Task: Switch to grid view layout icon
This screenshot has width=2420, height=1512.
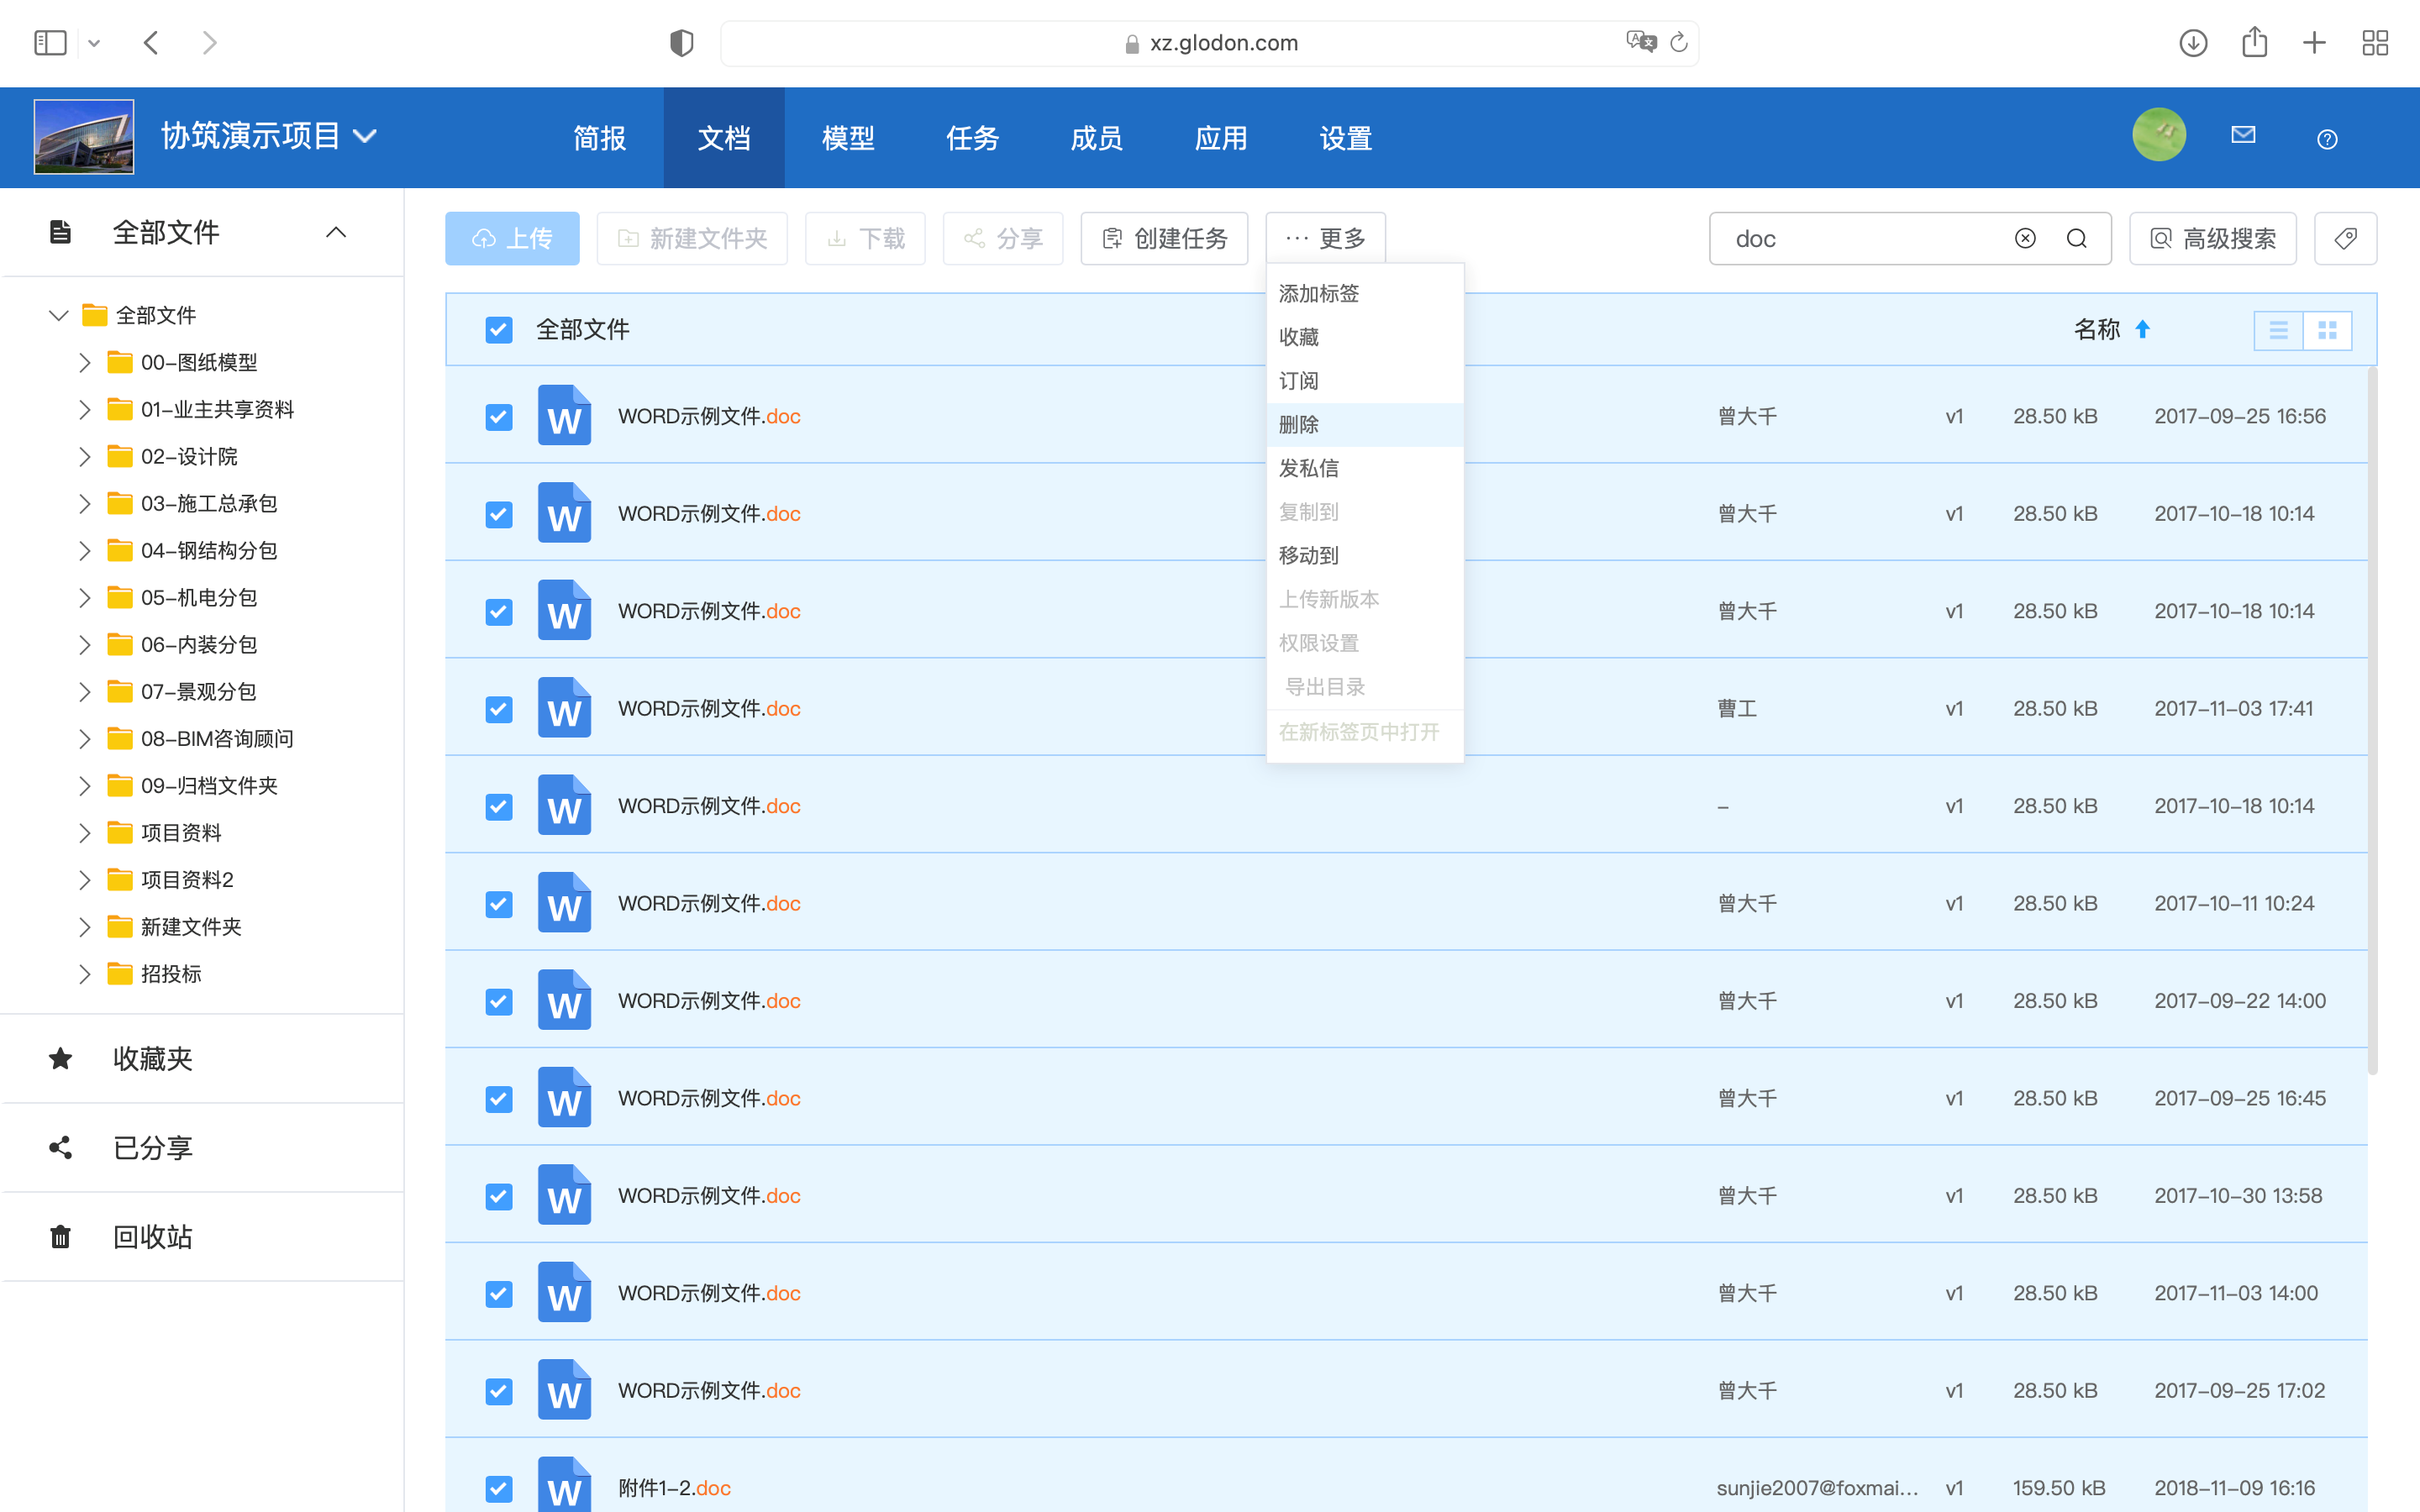Action: [x=2330, y=329]
